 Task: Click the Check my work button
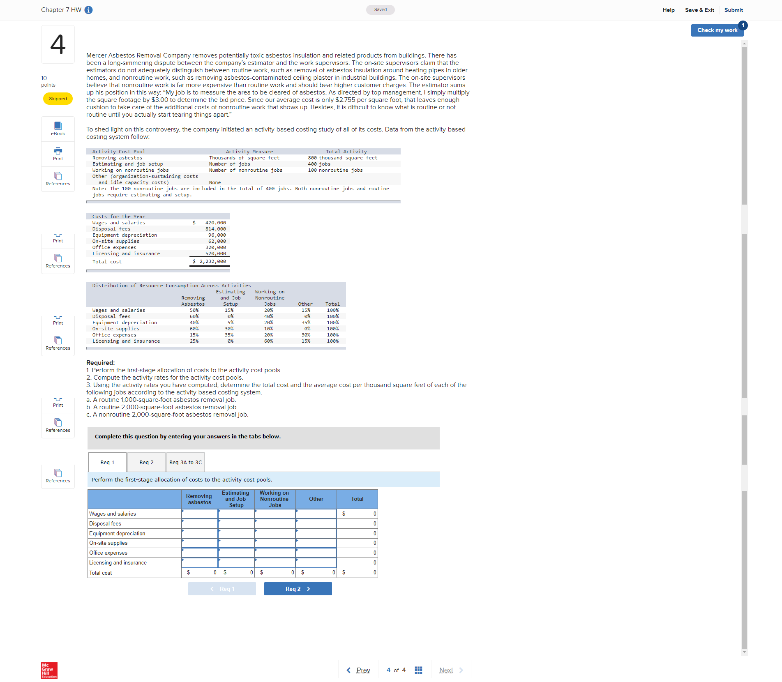point(717,30)
